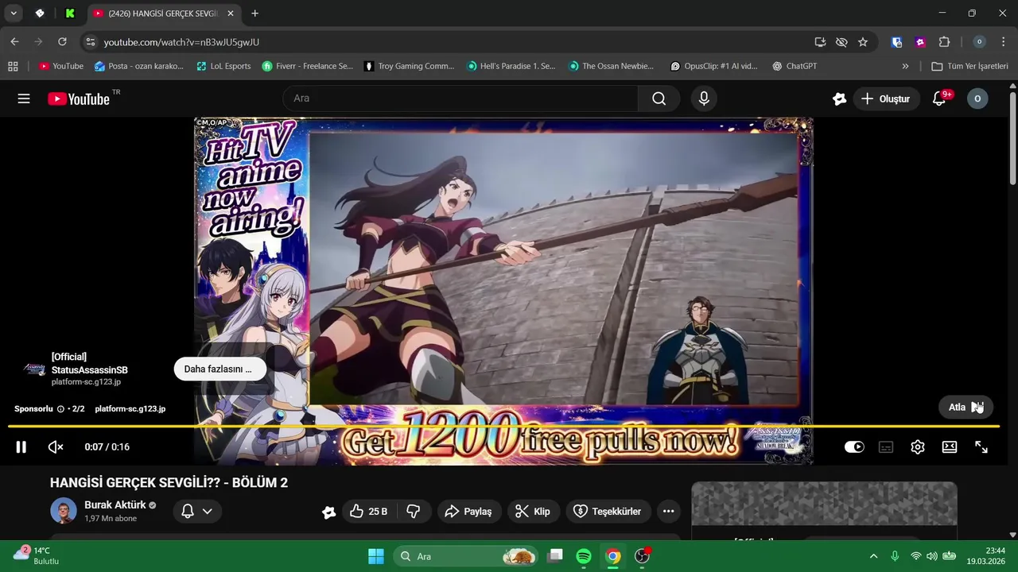The image size is (1018, 572).
Task: Open a new browser tab
Action: click(x=254, y=14)
